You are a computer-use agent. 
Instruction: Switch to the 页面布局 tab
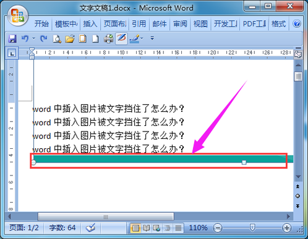[x=115, y=24]
